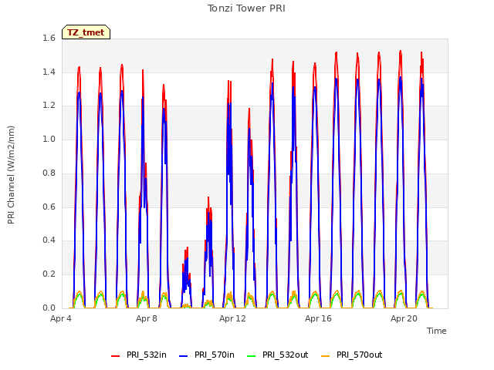
Task: Click the 0.8 y-axis tick label
Action: pyautogui.click(x=49, y=173)
